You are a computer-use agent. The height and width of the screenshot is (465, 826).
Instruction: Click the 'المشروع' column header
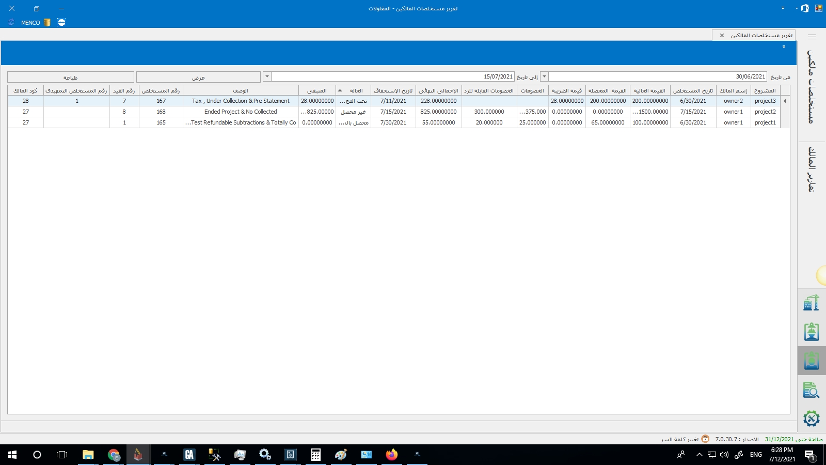[x=765, y=90]
